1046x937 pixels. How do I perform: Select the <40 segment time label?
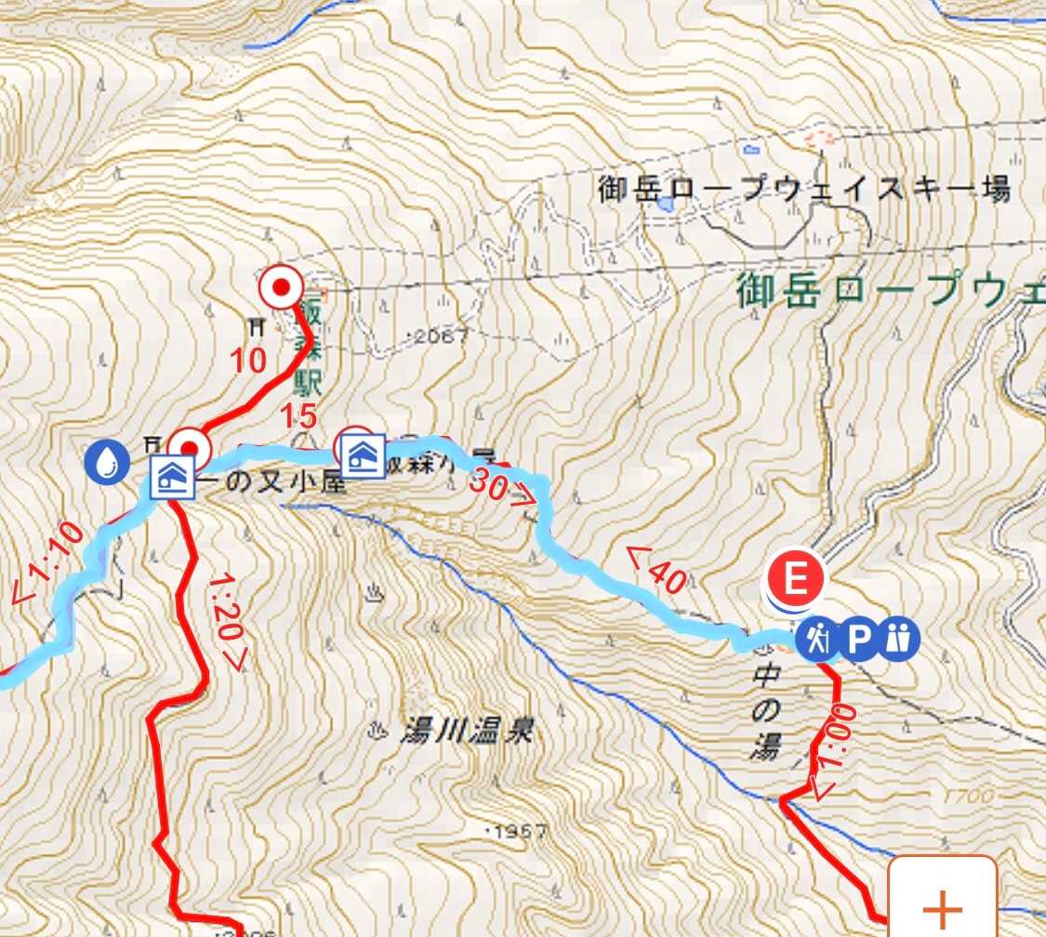click(x=655, y=569)
